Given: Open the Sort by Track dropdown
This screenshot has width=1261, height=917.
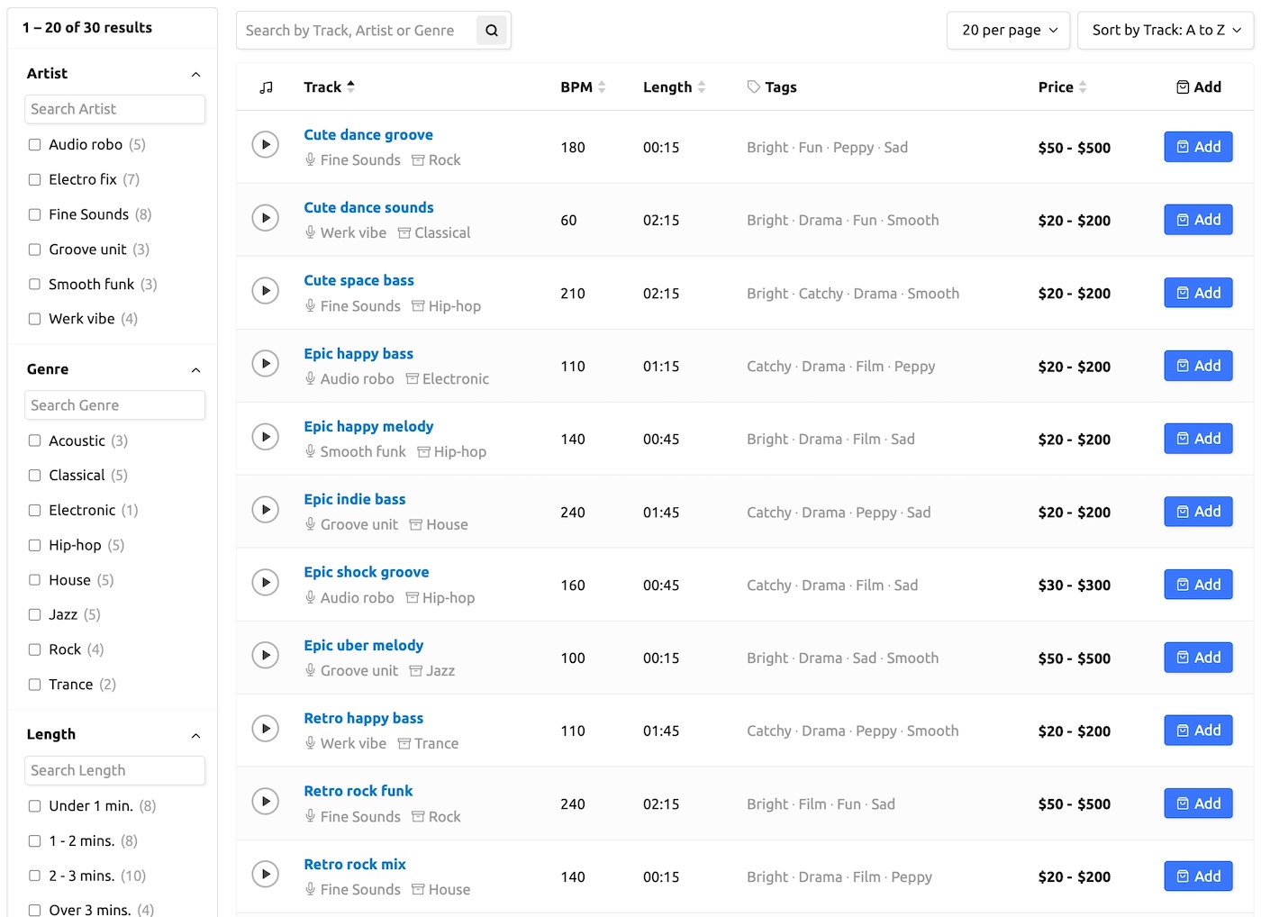Looking at the screenshot, I should pos(1165,30).
